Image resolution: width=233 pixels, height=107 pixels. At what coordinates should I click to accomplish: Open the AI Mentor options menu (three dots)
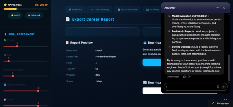[218, 8]
